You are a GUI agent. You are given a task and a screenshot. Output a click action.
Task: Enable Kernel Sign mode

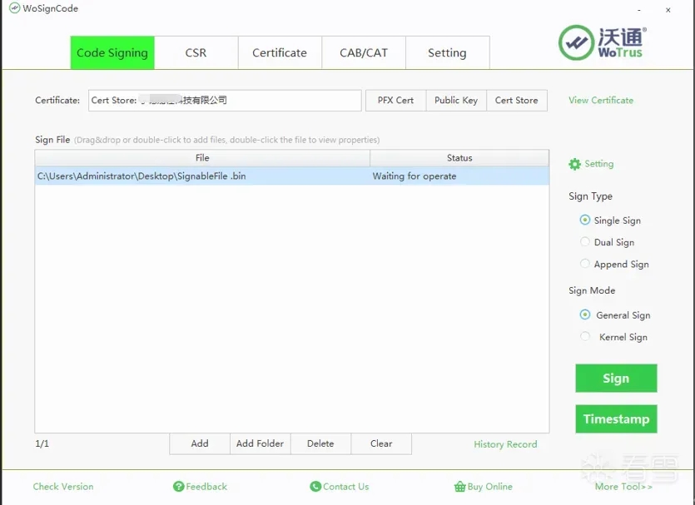click(585, 337)
